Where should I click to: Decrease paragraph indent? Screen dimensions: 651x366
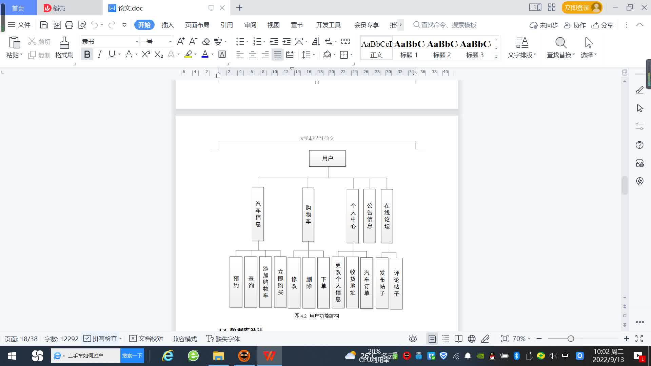click(274, 41)
